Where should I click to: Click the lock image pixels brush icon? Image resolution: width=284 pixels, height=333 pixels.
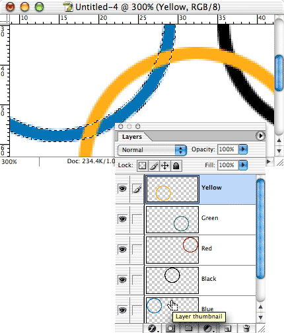pos(154,166)
